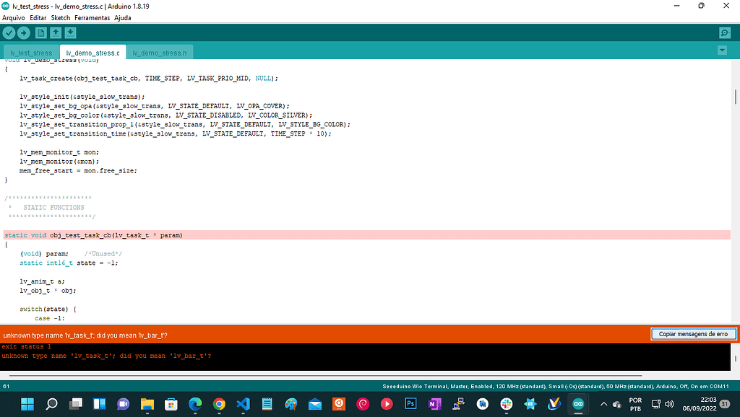Open the tab list dropdown arrow

[x=723, y=50]
